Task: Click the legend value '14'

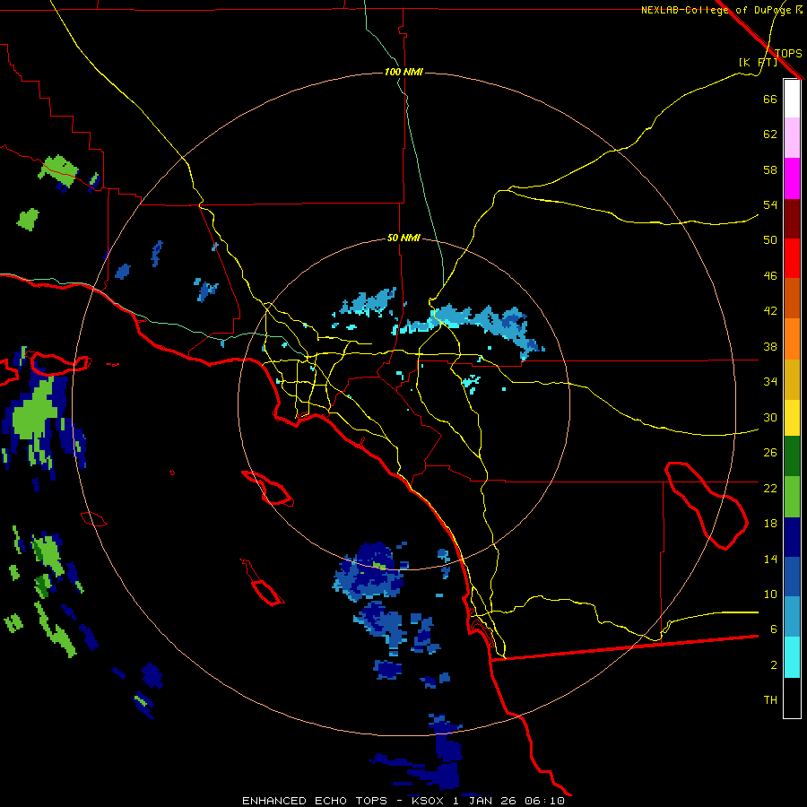Action: (x=770, y=559)
